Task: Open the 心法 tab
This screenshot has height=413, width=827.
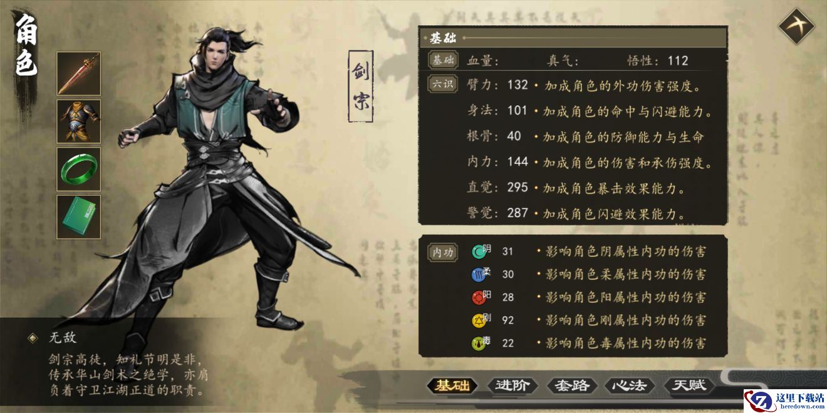Action: (630, 385)
